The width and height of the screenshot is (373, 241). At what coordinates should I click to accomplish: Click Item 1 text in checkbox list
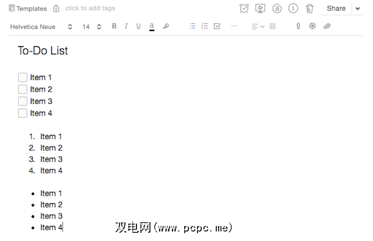pos(41,78)
